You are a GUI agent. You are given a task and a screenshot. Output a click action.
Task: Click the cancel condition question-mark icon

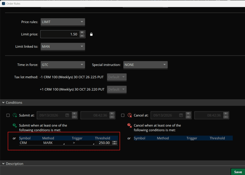(130, 125)
